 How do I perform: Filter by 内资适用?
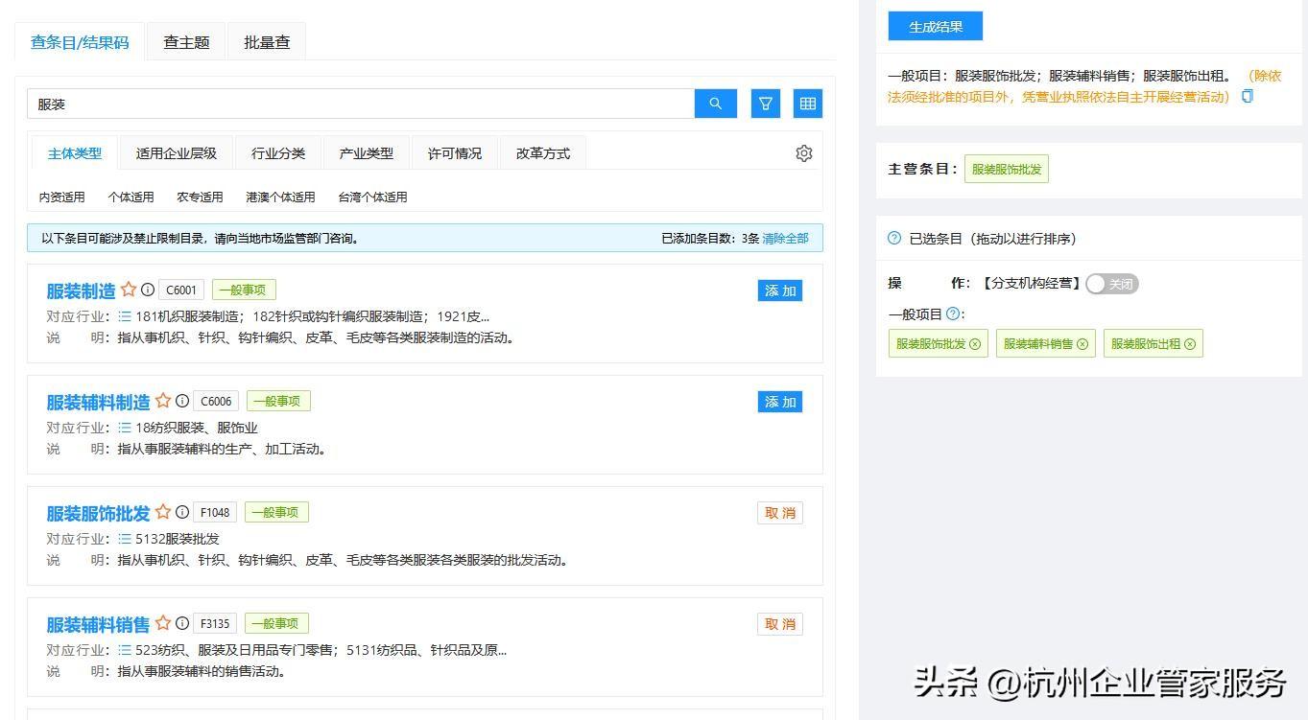click(x=62, y=197)
